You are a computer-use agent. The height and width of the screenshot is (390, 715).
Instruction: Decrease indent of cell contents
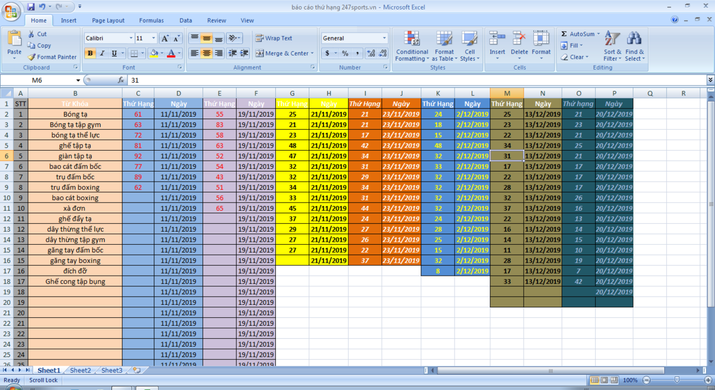(x=233, y=53)
